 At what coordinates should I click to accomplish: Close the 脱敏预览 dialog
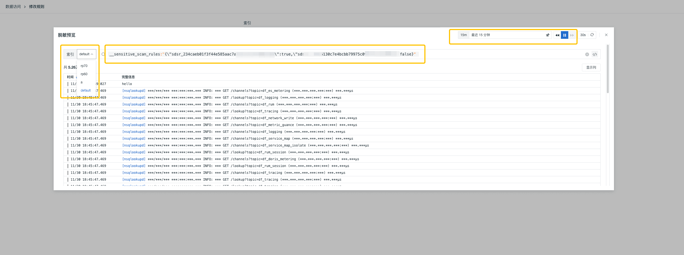pos(606,35)
